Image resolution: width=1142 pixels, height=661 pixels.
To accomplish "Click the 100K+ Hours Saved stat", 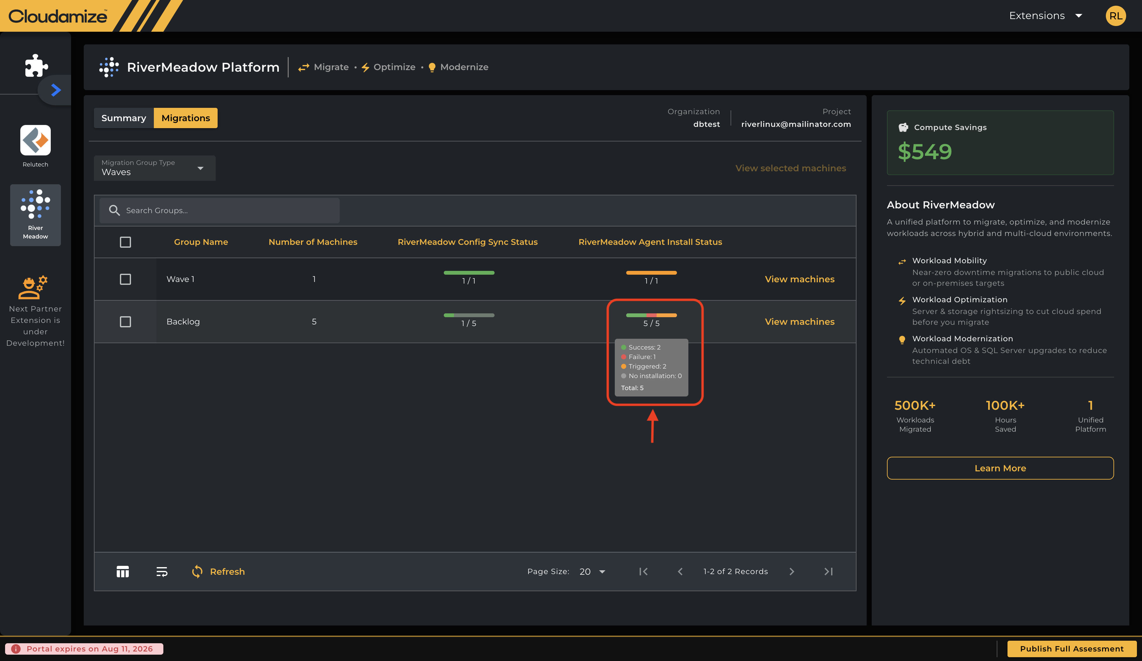I will [x=1005, y=416].
